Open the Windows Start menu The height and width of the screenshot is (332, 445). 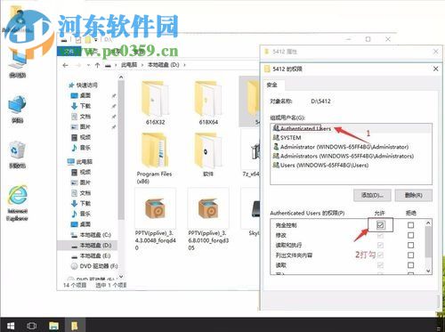(x=11, y=326)
